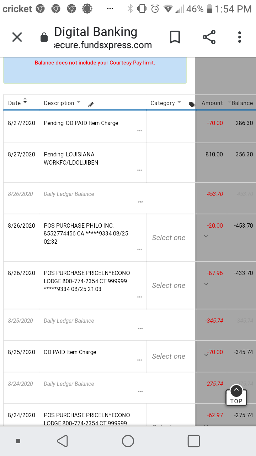Open the three-dot browser menu

pos(240,37)
